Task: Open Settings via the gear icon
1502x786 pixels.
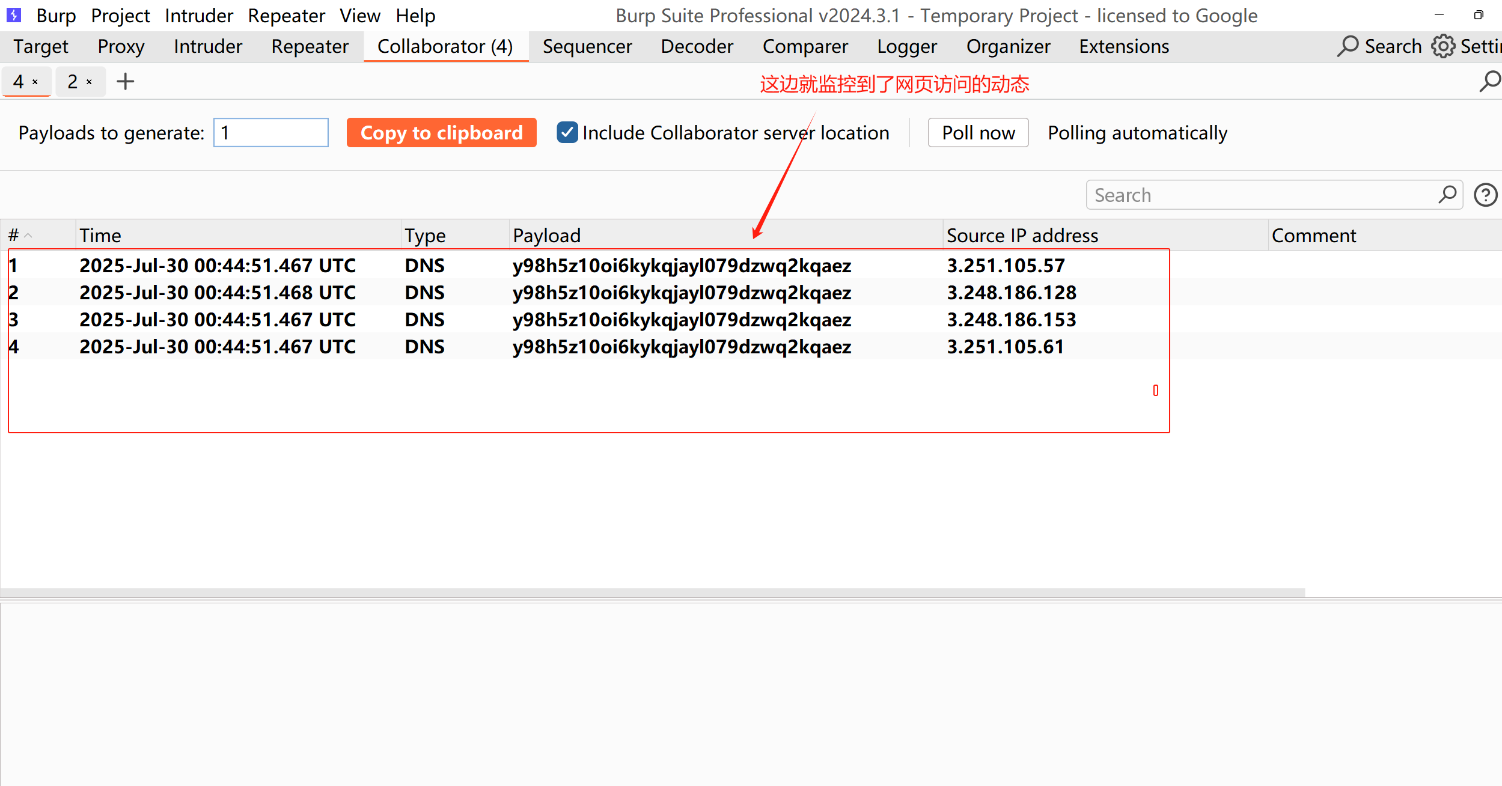Action: point(1443,46)
